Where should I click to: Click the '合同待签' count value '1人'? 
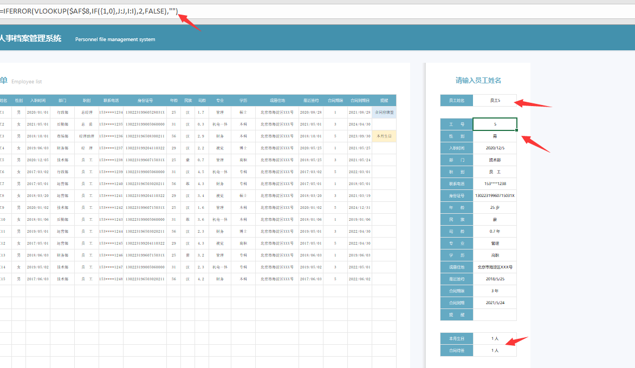tap(495, 351)
